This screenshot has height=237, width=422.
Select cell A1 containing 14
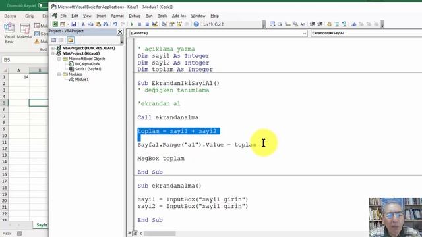[18, 77]
